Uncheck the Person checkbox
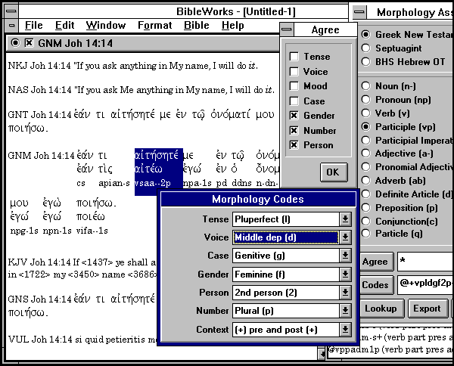The width and height of the screenshot is (454, 366). [294, 145]
